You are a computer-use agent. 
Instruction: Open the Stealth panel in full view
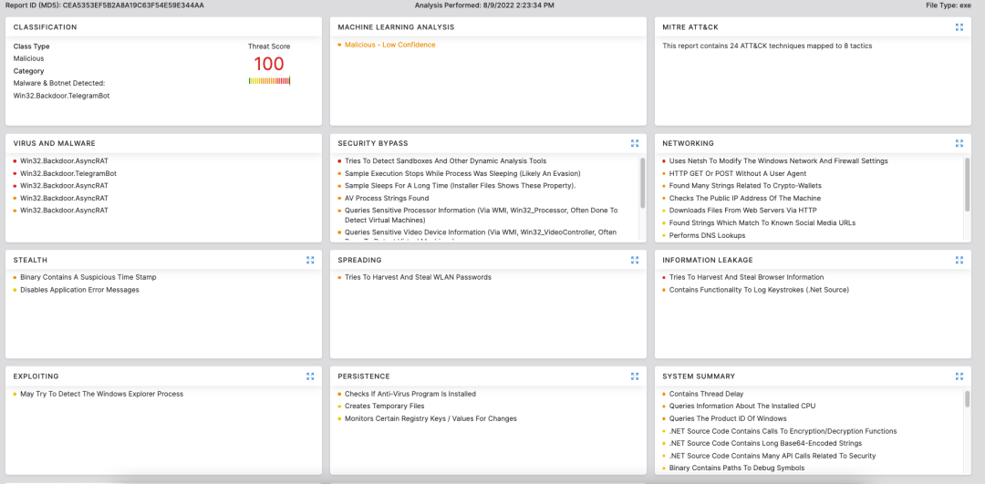(x=310, y=260)
